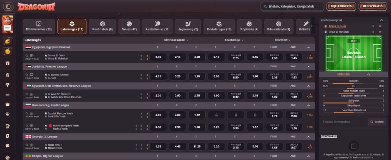Favorite the Al Jazeera Amman match star

(27, 75)
